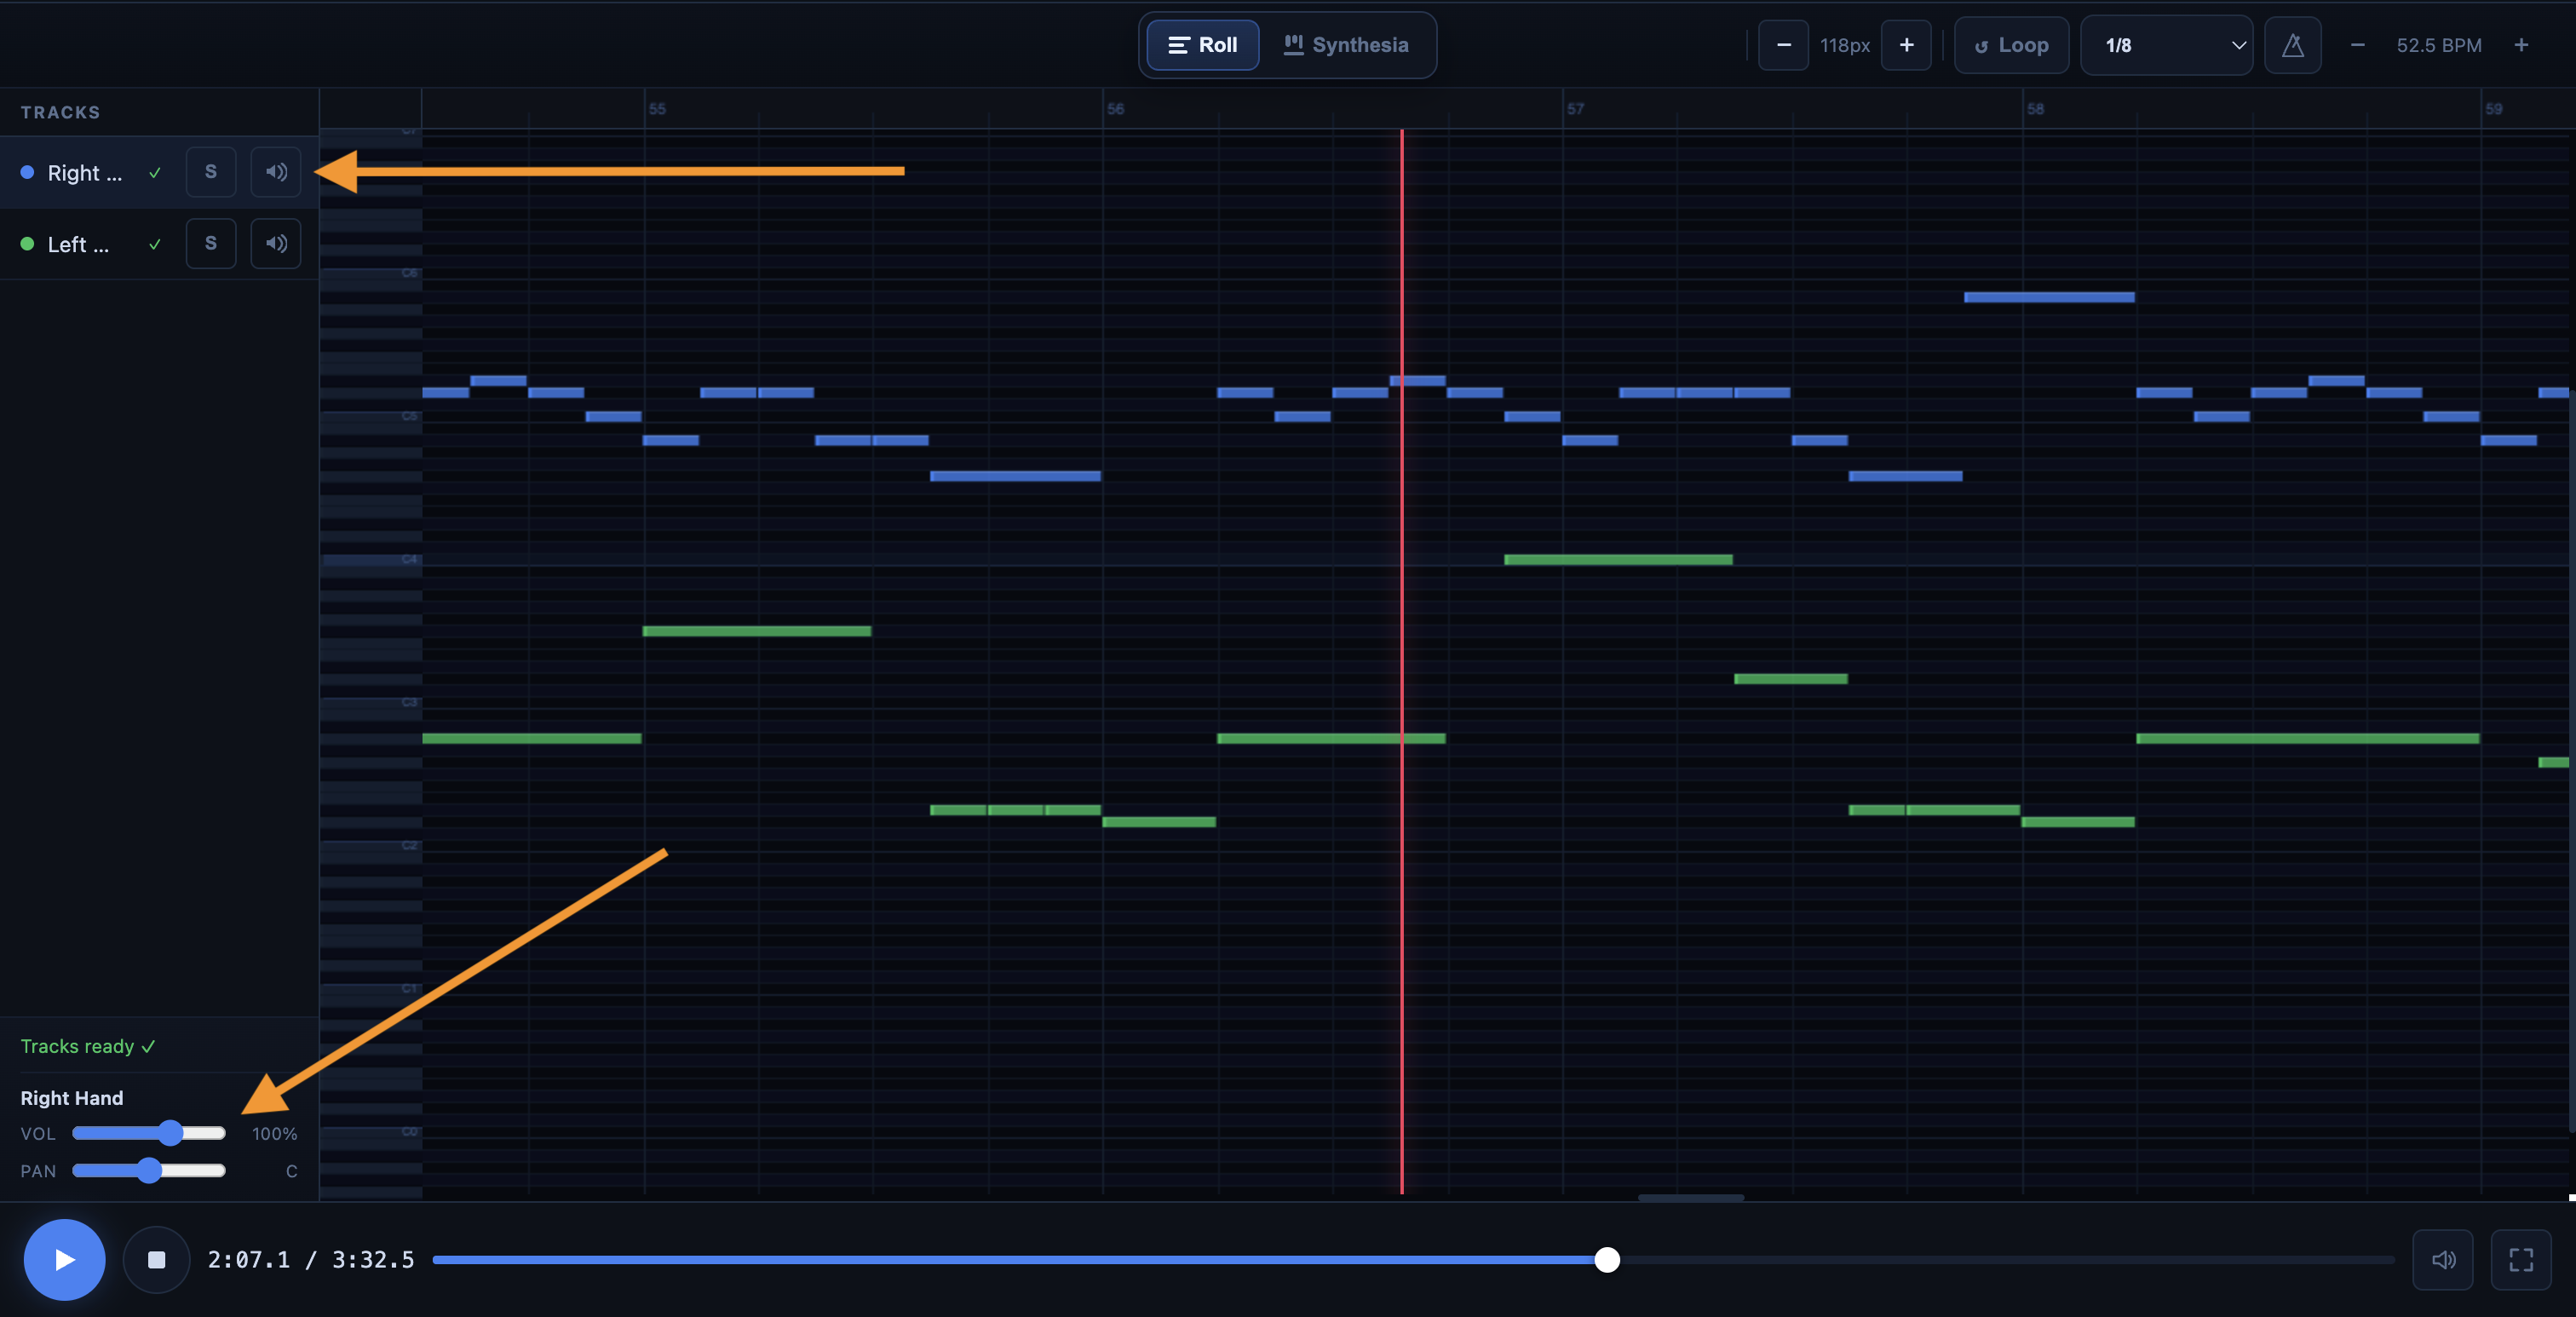Select the Roll view tab
This screenshot has height=1317, width=2576.
(x=1202, y=45)
